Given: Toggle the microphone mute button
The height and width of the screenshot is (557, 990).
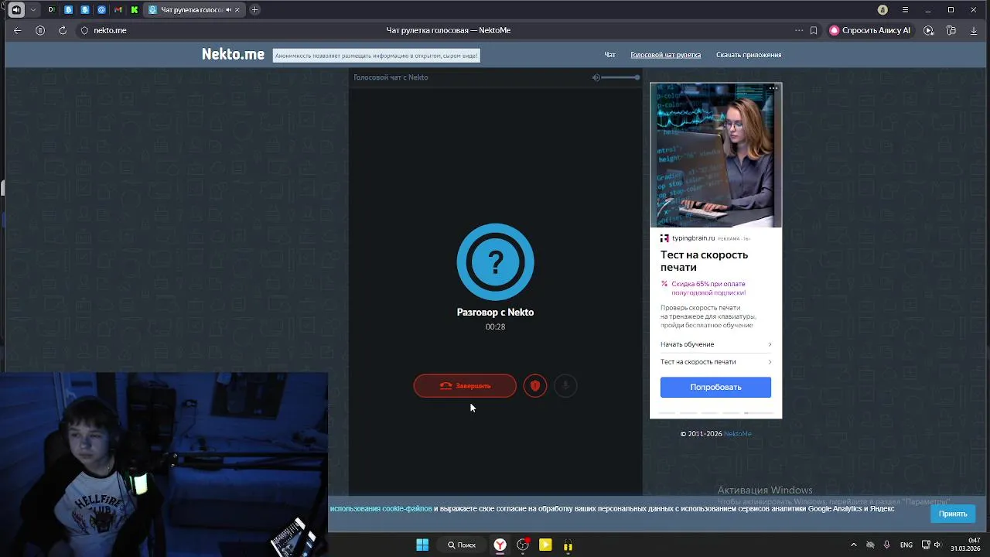Looking at the screenshot, I should click(x=565, y=385).
